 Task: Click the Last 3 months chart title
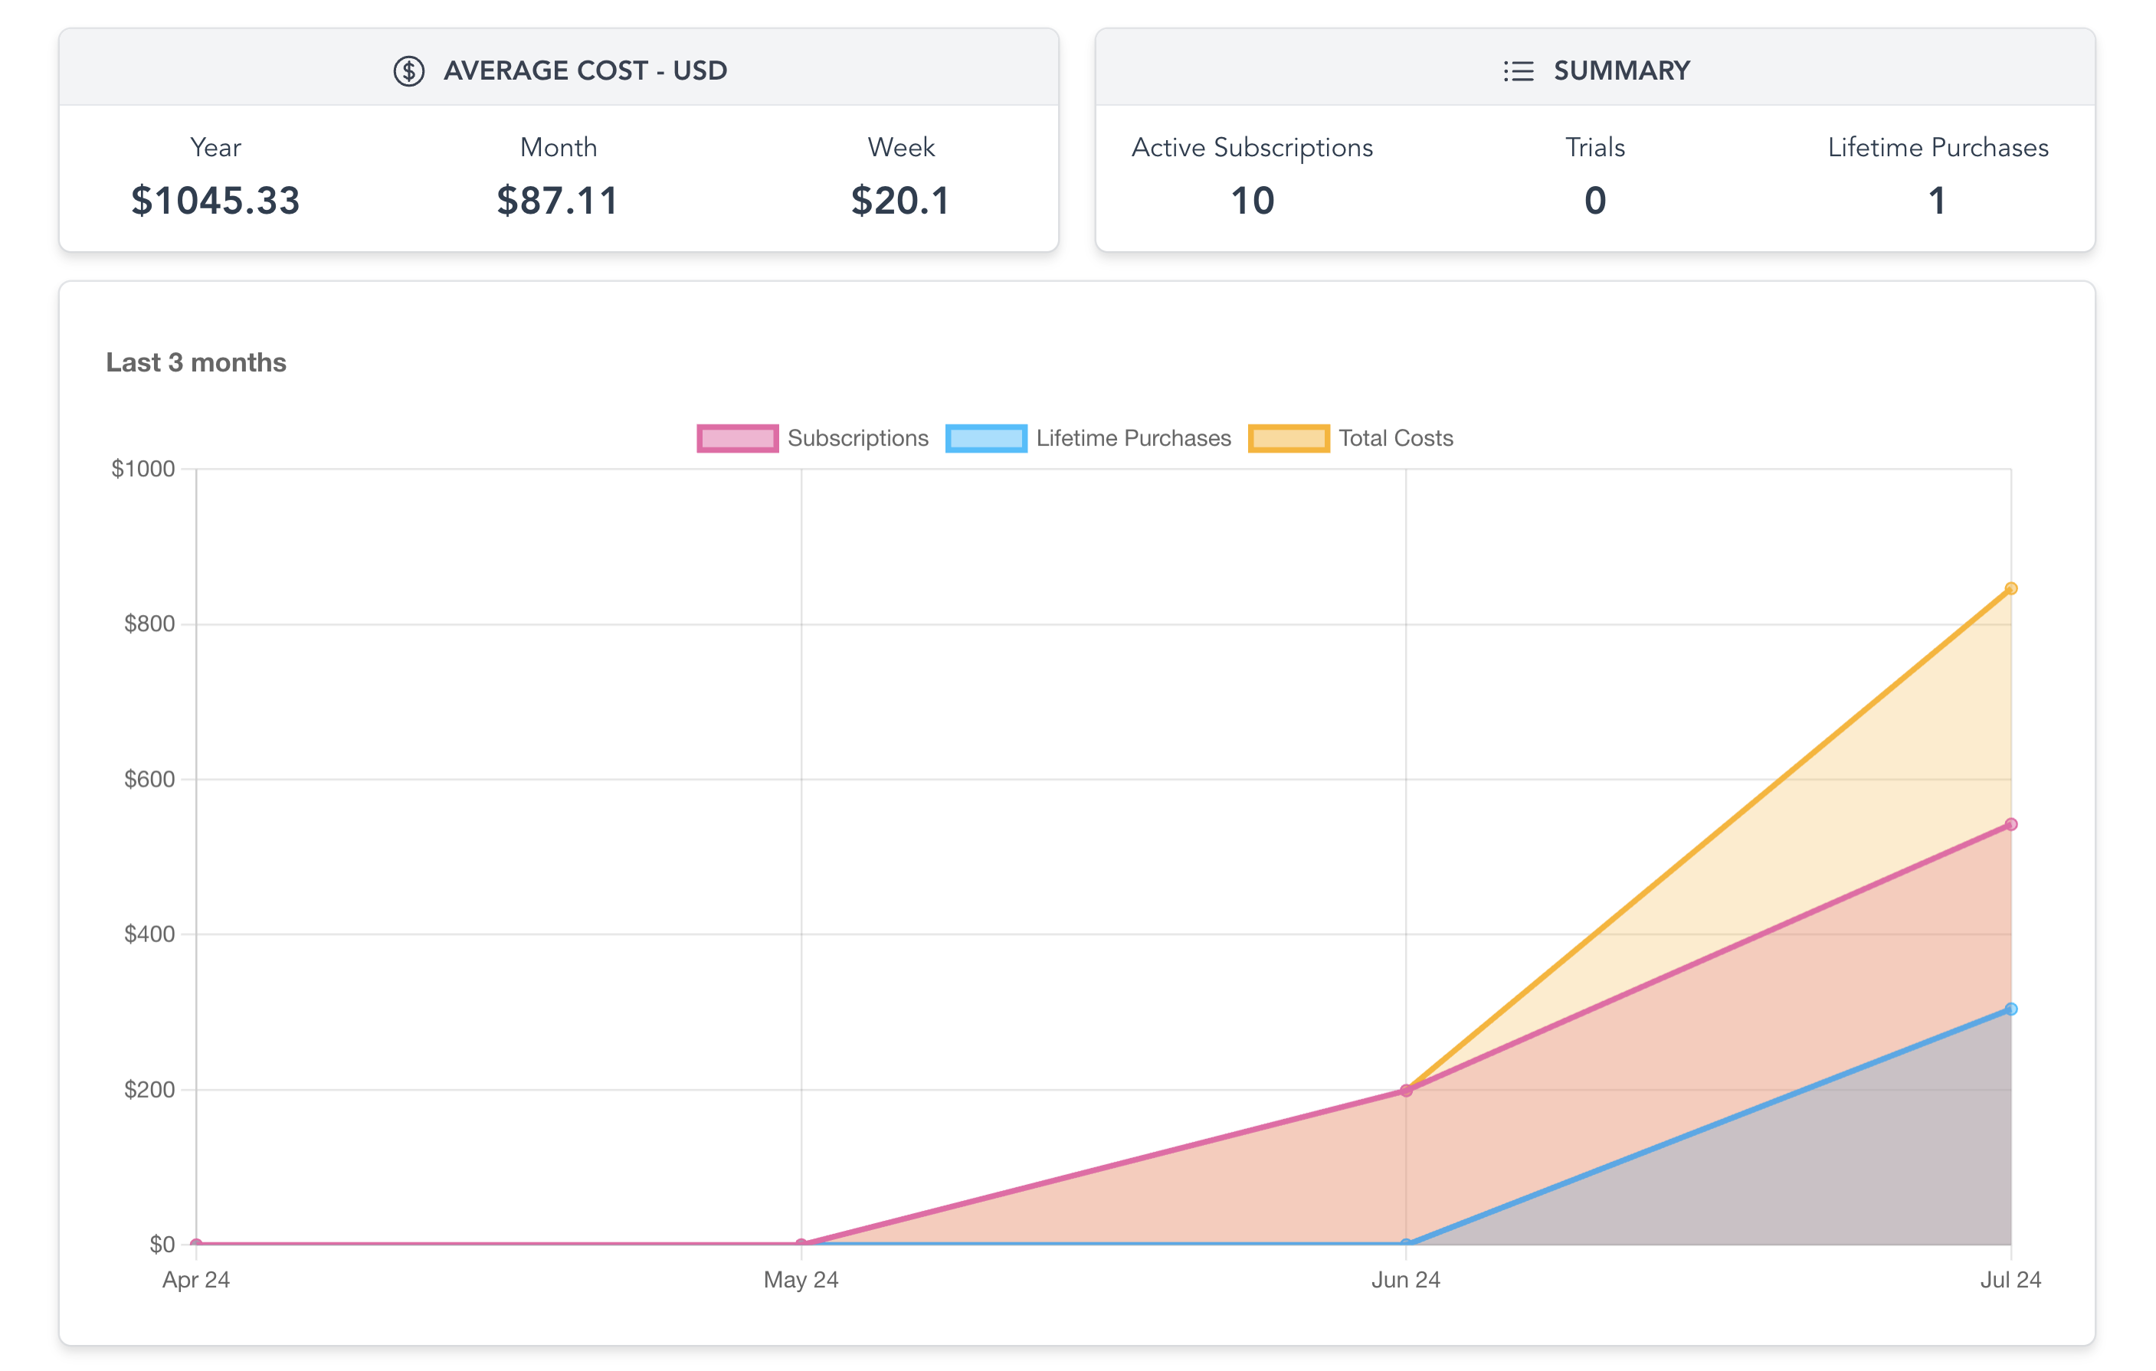click(x=196, y=362)
